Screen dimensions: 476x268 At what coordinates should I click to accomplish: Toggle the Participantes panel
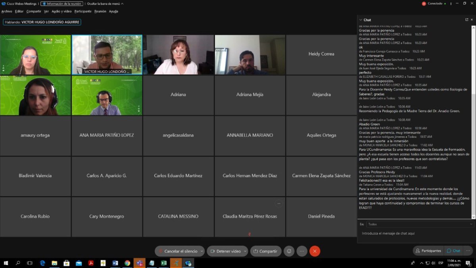tap(428, 251)
